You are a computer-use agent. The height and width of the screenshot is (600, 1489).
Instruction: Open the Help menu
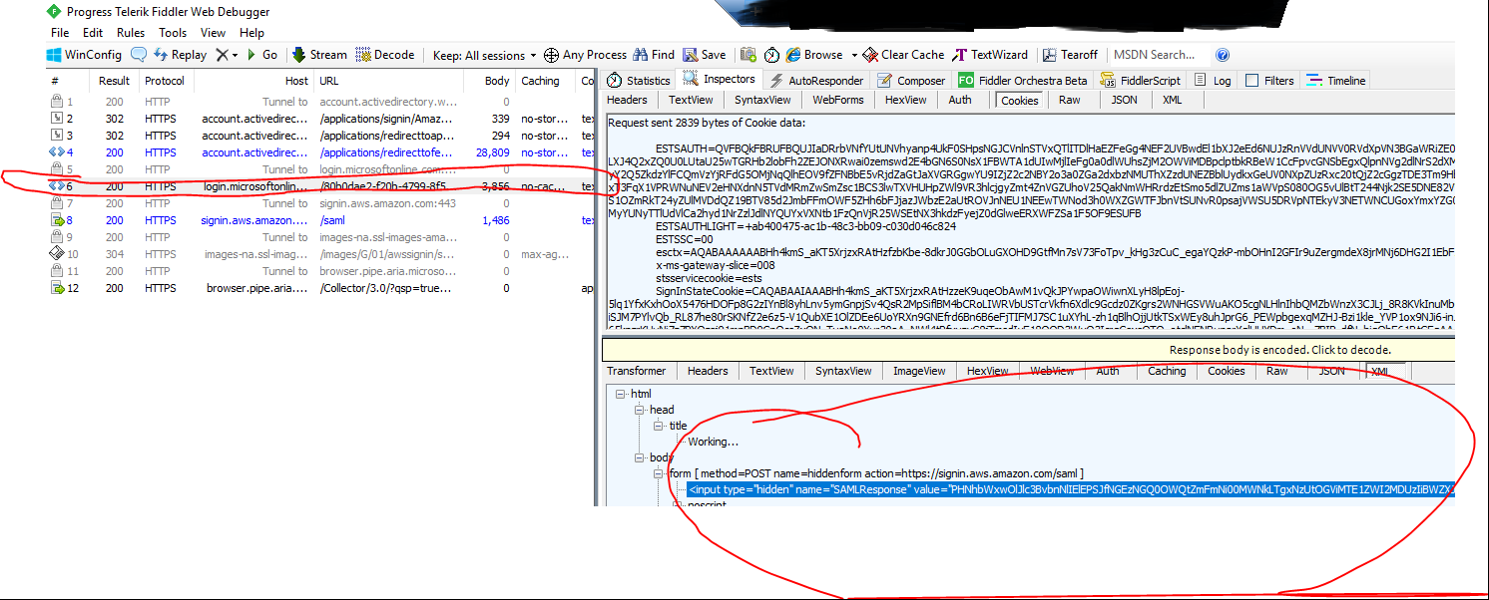[x=252, y=33]
